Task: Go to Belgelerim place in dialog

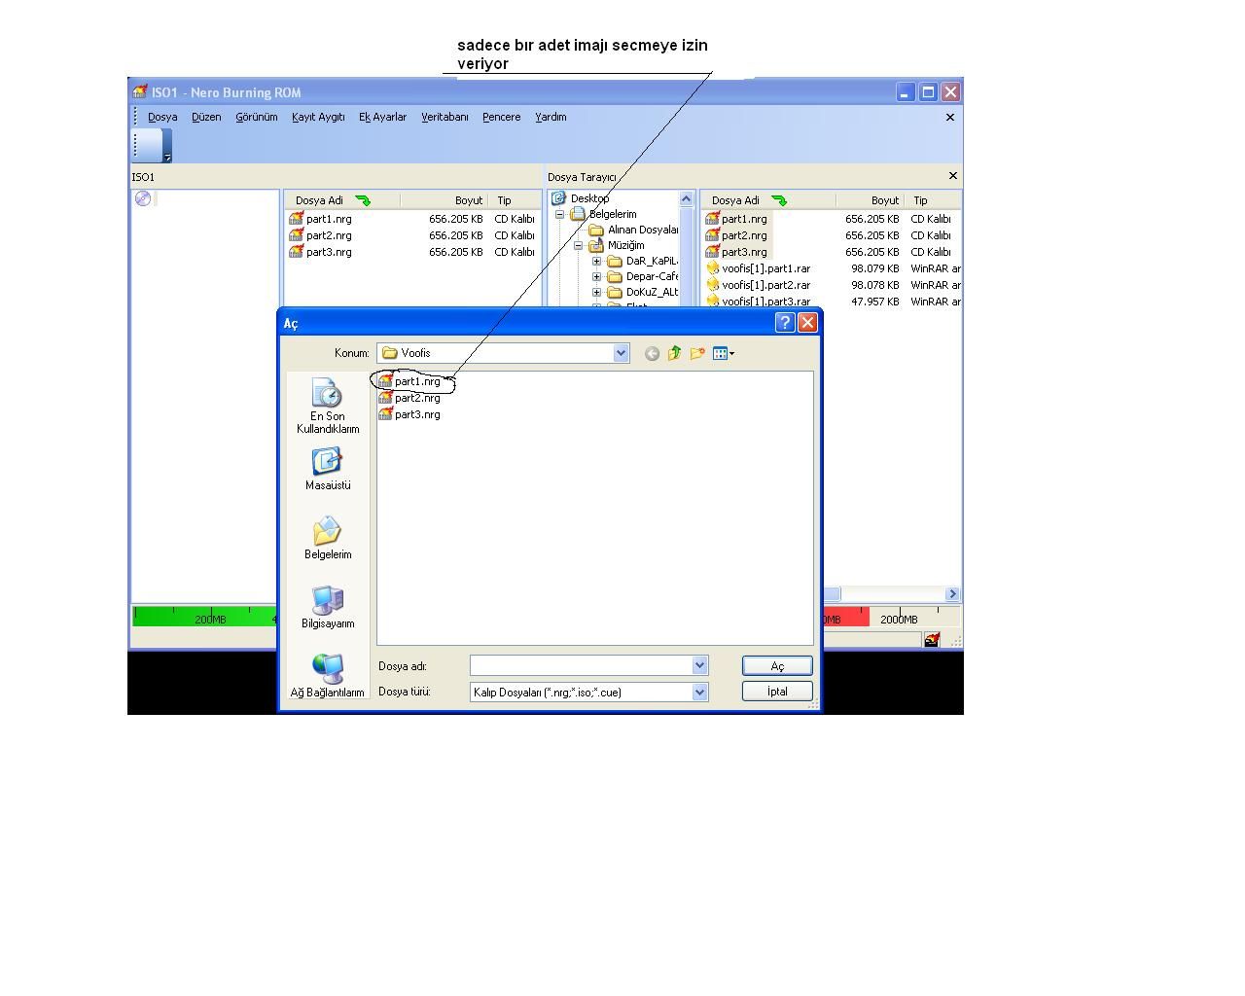Action: tap(328, 538)
